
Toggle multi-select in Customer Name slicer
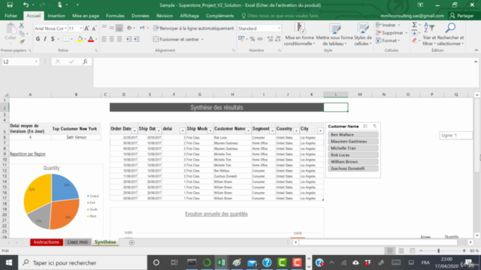click(x=365, y=126)
